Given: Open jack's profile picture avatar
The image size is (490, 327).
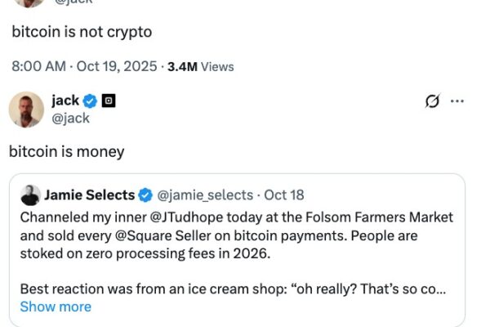Looking at the screenshot, I should click(26, 110).
